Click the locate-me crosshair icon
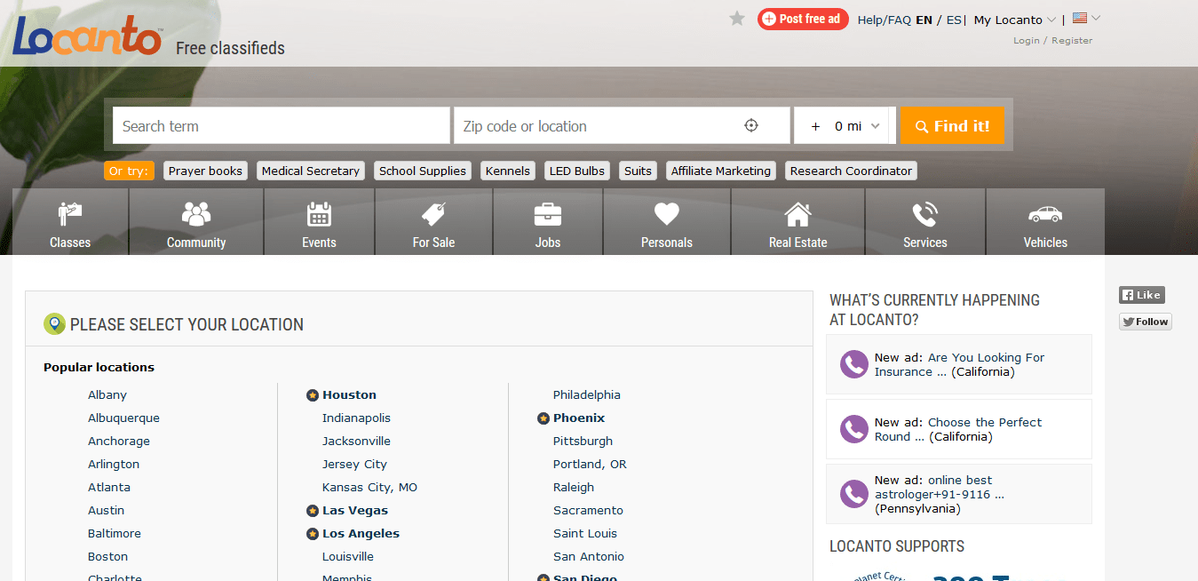1198x581 pixels. point(751,126)
